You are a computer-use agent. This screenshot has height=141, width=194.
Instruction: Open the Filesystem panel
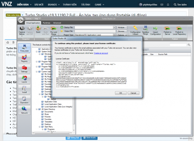pyautogui.click(x=24, y=48)
